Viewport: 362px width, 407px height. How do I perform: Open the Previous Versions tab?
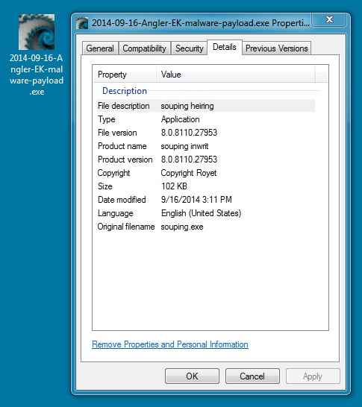coord(276,48)
